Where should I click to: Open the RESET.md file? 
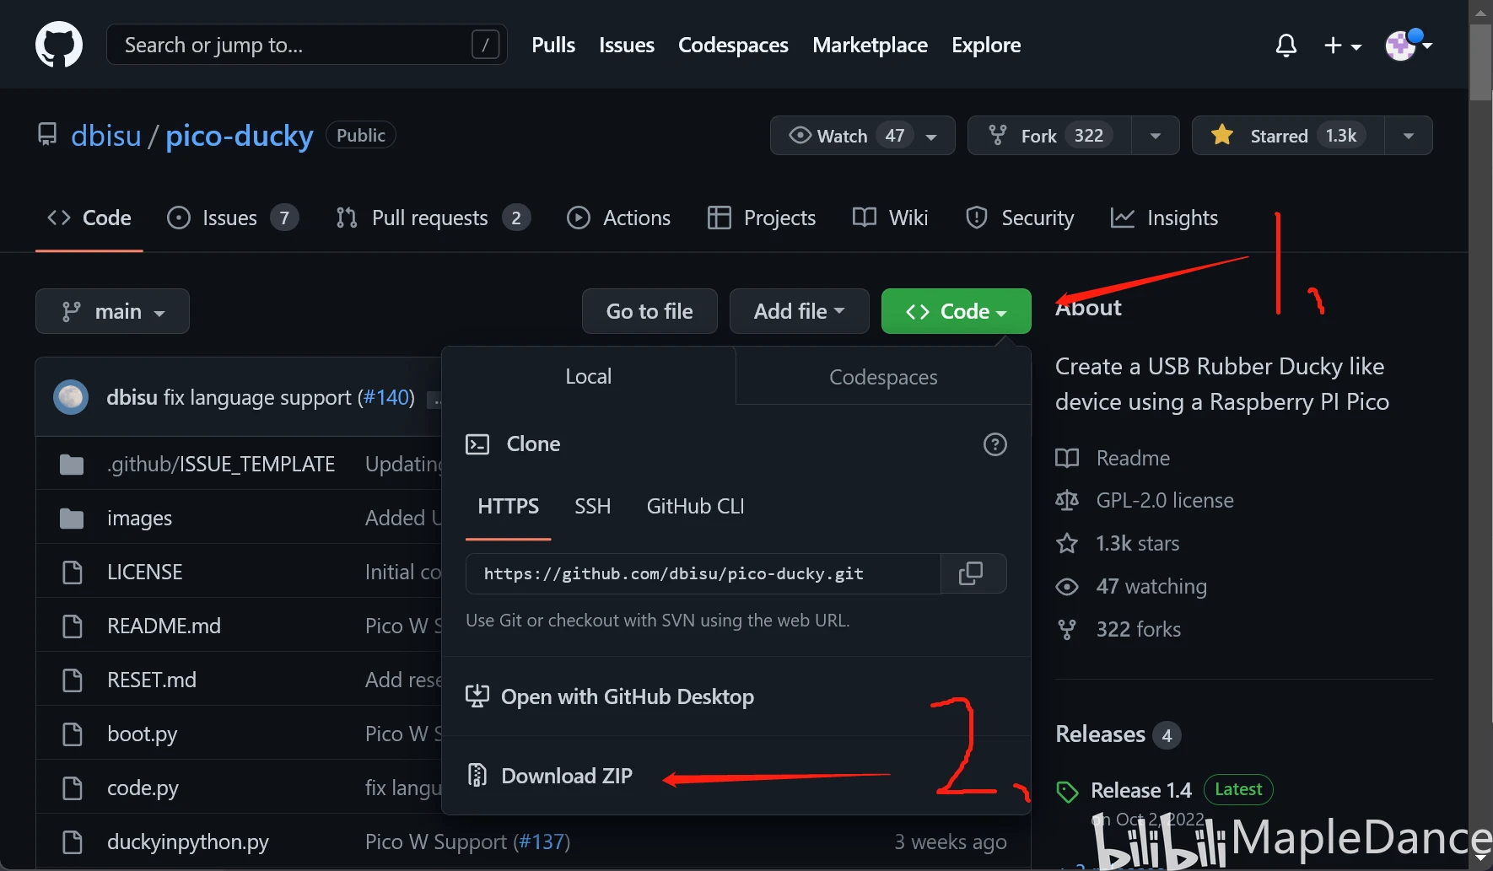point(152,680)
